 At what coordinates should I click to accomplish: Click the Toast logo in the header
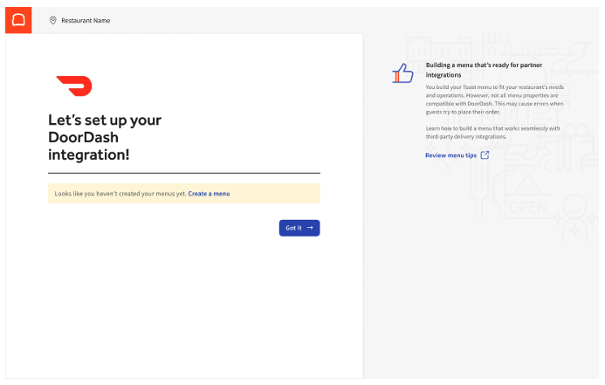click(18, 19)
